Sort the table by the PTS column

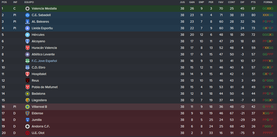point(253,2)
